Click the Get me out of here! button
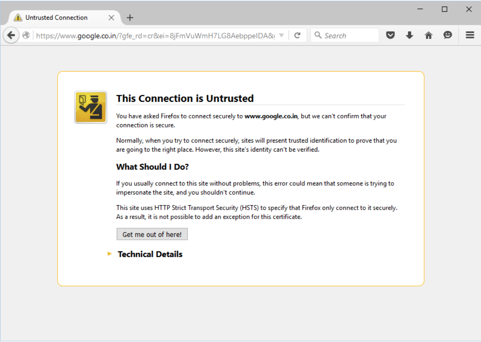481x342 pixels. (x=152, y=234)
